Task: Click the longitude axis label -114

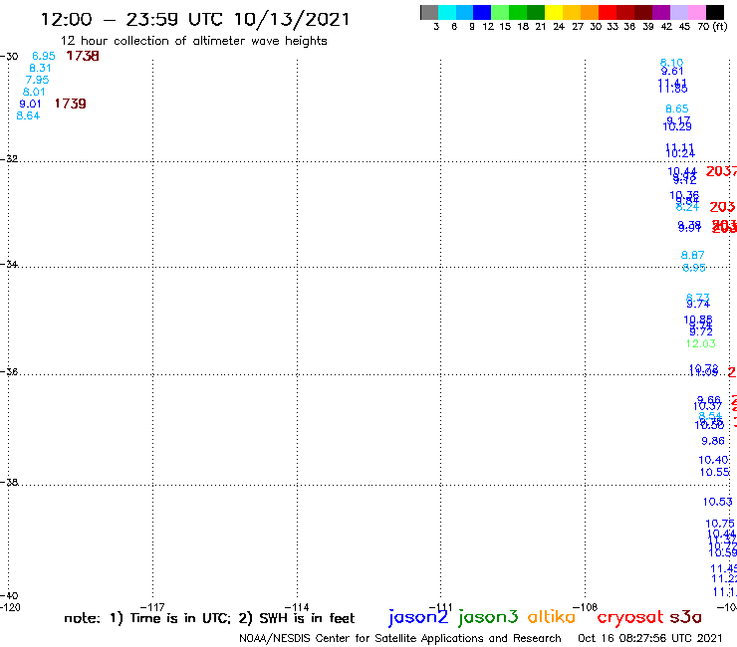Action: tap(297, 607)
